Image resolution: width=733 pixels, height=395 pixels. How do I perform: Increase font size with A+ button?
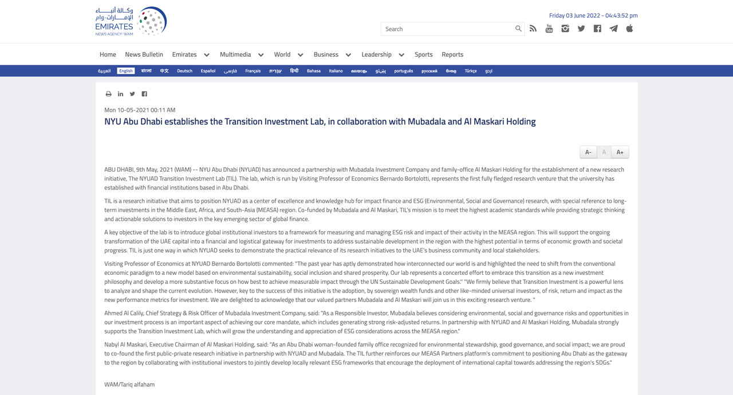click(620, 152)
